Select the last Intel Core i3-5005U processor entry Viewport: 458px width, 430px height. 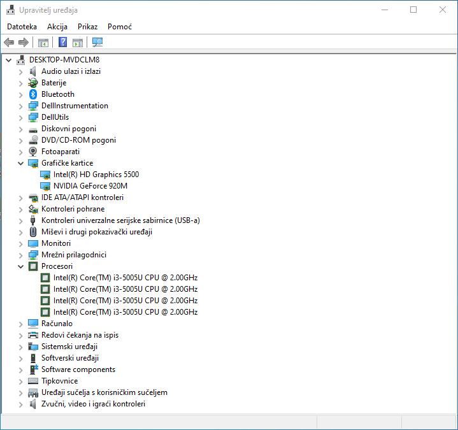point(125,312)
